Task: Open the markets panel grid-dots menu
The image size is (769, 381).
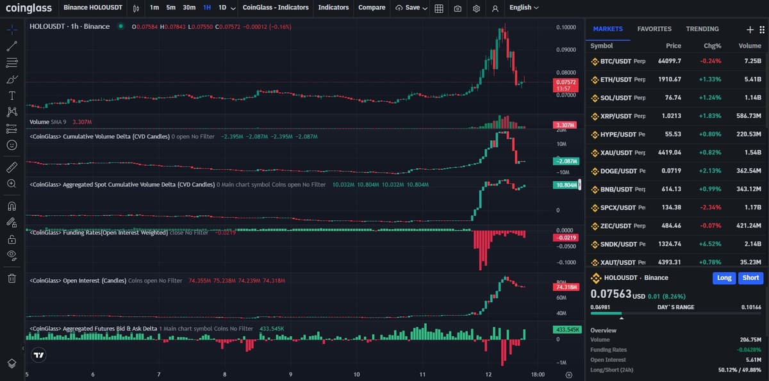Action: point(762,29)
